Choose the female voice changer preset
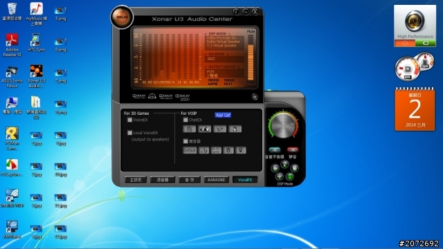The width and height of the screenshot is (443, 249). click(241, 150)
